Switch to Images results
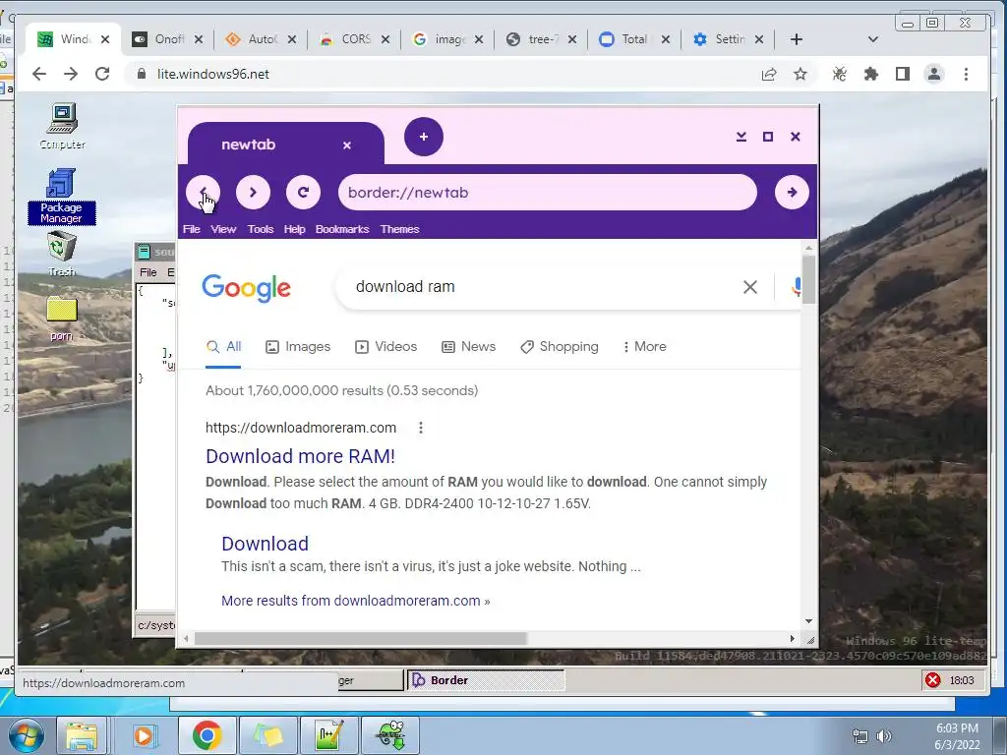This screenshot has width=1007, height=755. tap(298, 347)
